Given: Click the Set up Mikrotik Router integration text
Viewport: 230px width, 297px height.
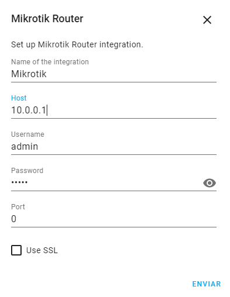Looking at the screenshot, I should point(77,44).
